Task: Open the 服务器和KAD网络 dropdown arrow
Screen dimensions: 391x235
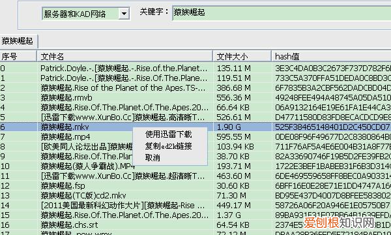Action: [x=124, y=14]
